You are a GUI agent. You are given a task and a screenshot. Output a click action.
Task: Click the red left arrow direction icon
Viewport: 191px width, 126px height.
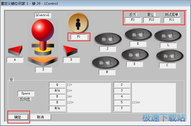click(x=15, y=51)
